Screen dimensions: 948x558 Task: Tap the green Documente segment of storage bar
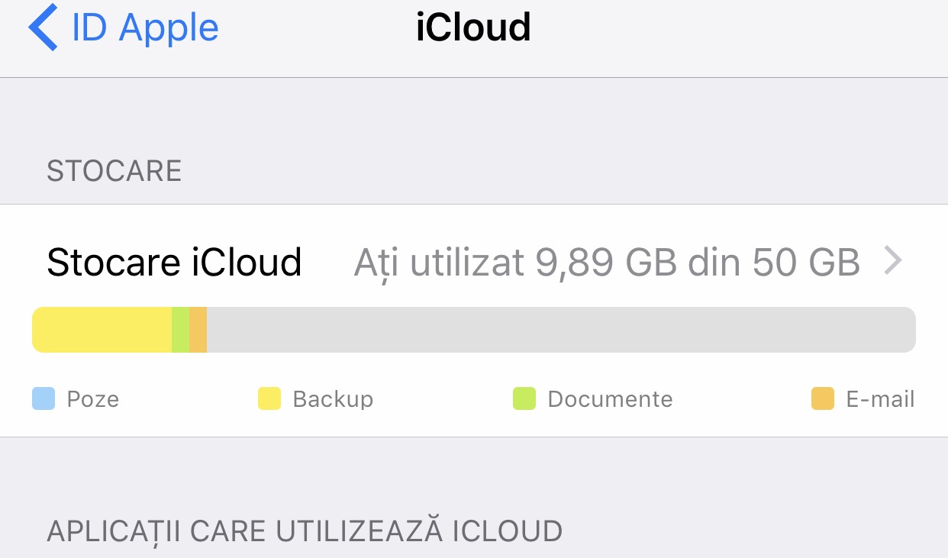click(180, 330)
